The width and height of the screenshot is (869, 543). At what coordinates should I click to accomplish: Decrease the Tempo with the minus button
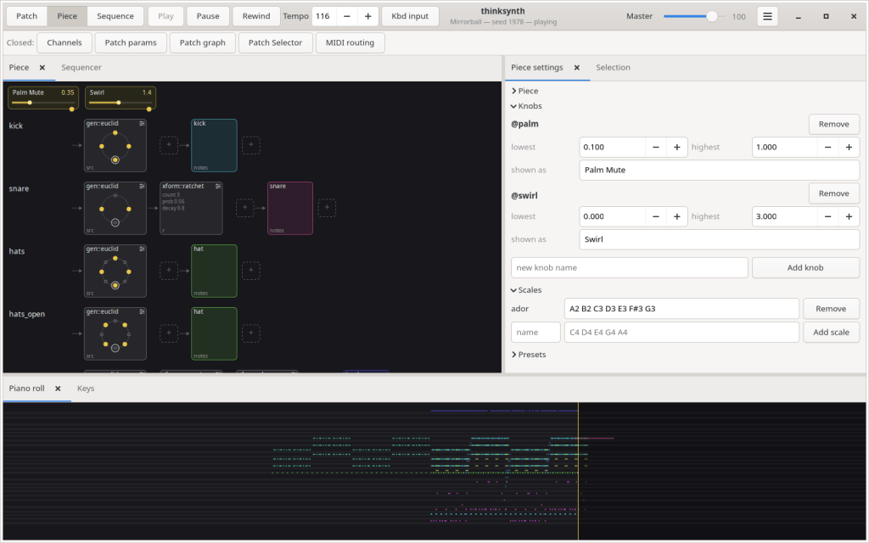pyautogui.click(x=347, y=16)
